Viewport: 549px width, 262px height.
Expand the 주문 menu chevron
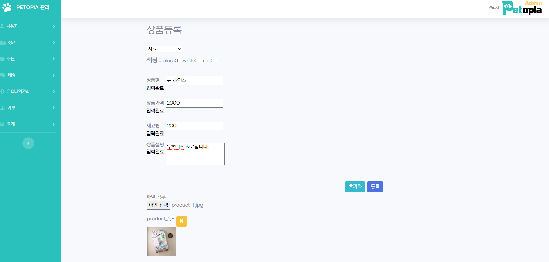tap(54, 59)
